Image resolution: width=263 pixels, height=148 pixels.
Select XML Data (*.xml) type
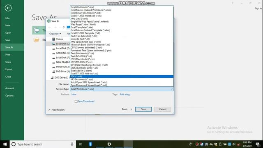122,18
